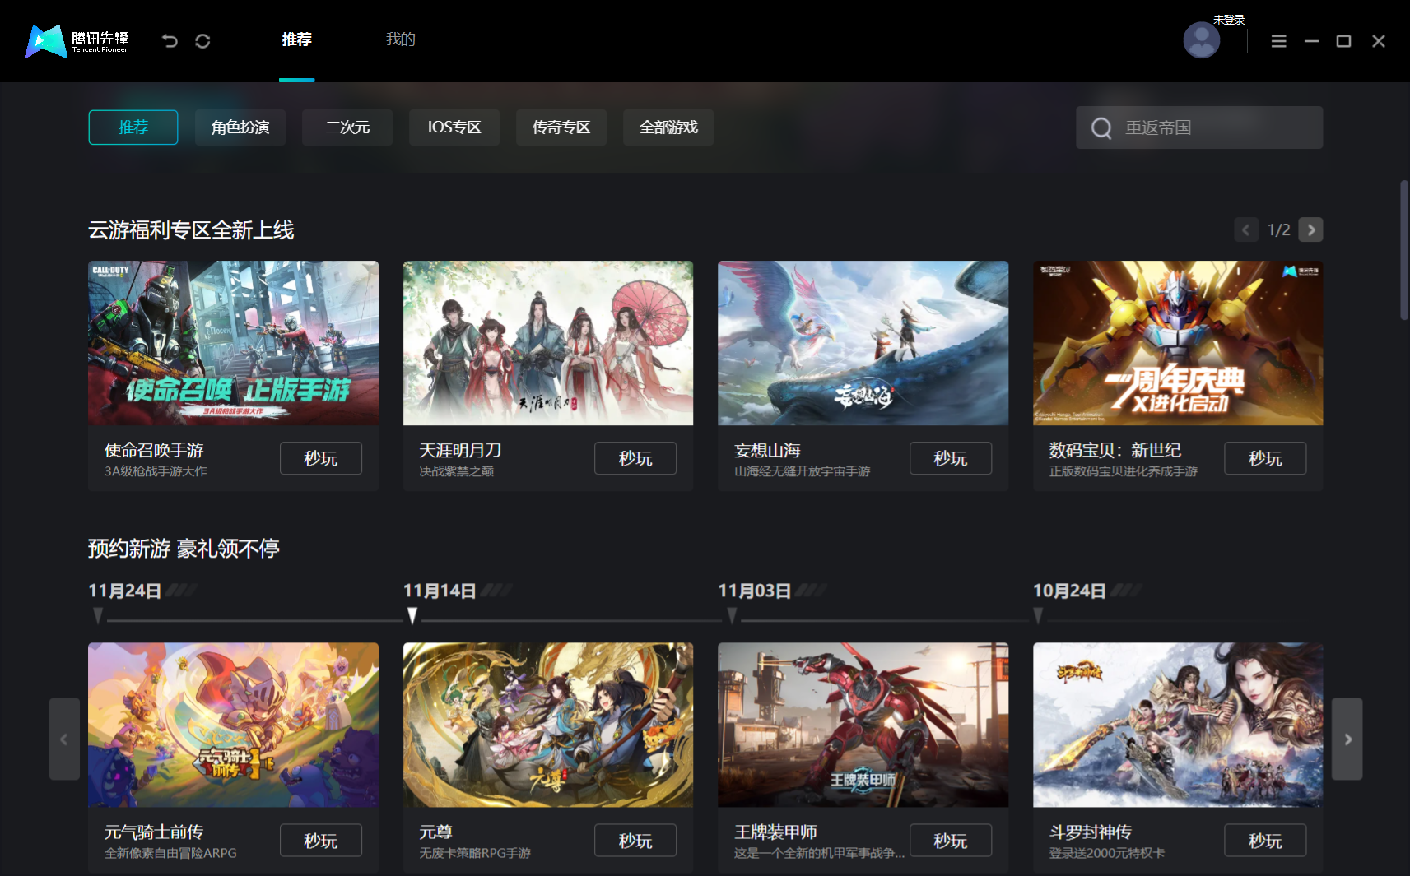The image size is (1410, 876).
Task: Select the 二次元 category
Action: (347, 127)
